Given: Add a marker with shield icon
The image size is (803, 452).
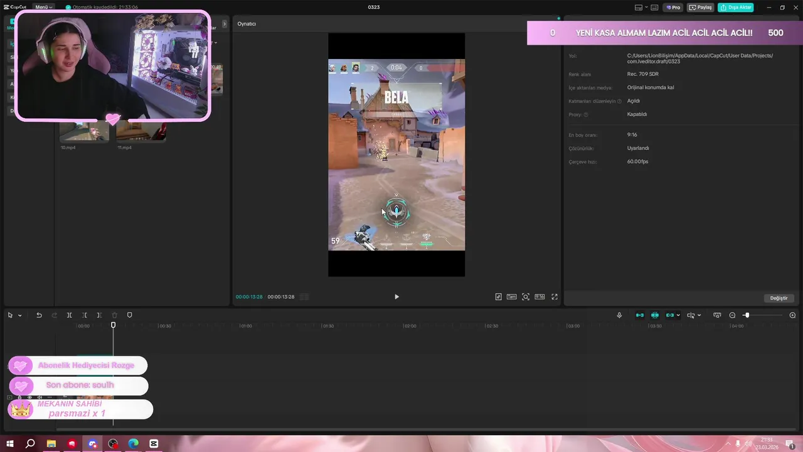Looking at the screenshot, I should pos(129,315).
